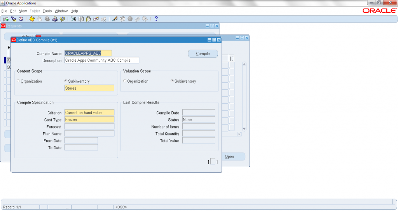Click the Find flashlight icon
This screenshot has height=211, width=398.
click(x=13, y=19)
